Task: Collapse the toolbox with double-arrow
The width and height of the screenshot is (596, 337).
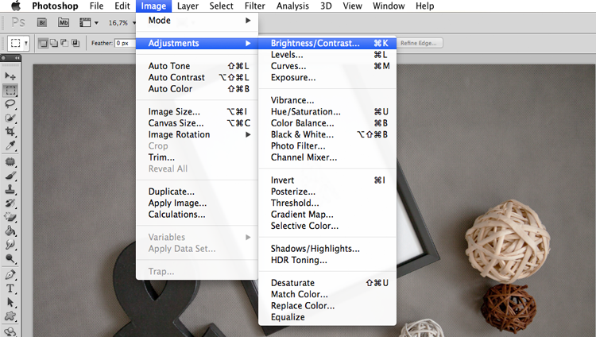Action: (x=17, y=58)
